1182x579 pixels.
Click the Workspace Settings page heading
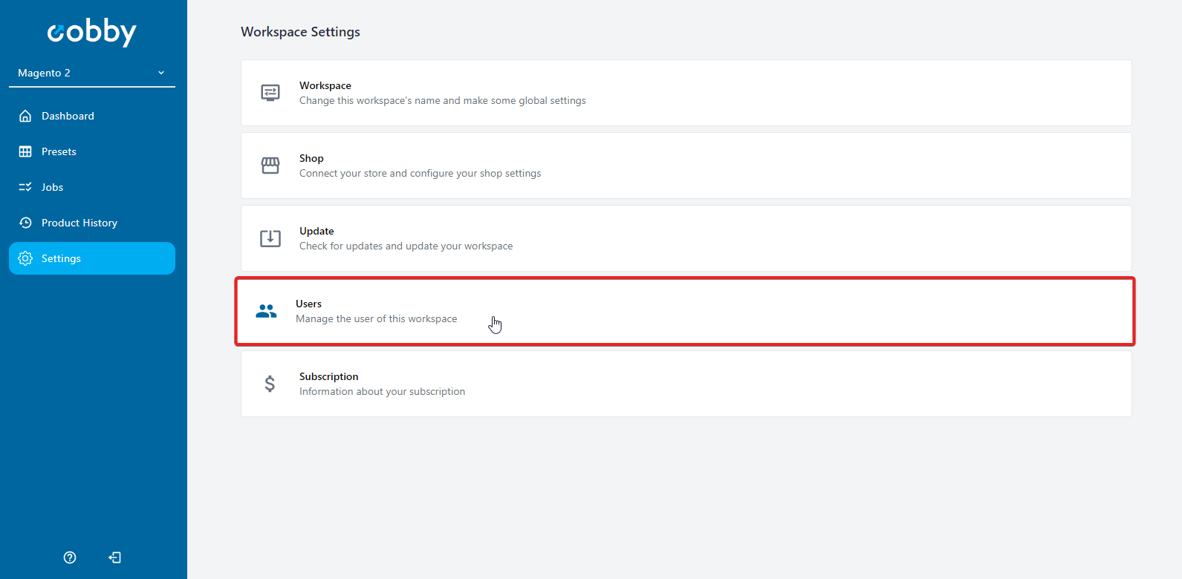300,32
